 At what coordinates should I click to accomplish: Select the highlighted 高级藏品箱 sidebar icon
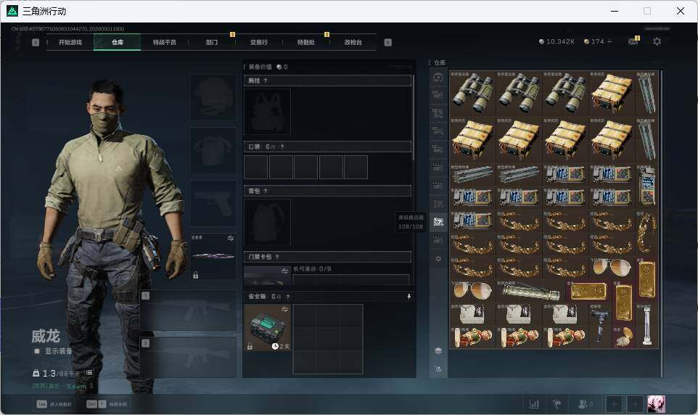[438, 221]
